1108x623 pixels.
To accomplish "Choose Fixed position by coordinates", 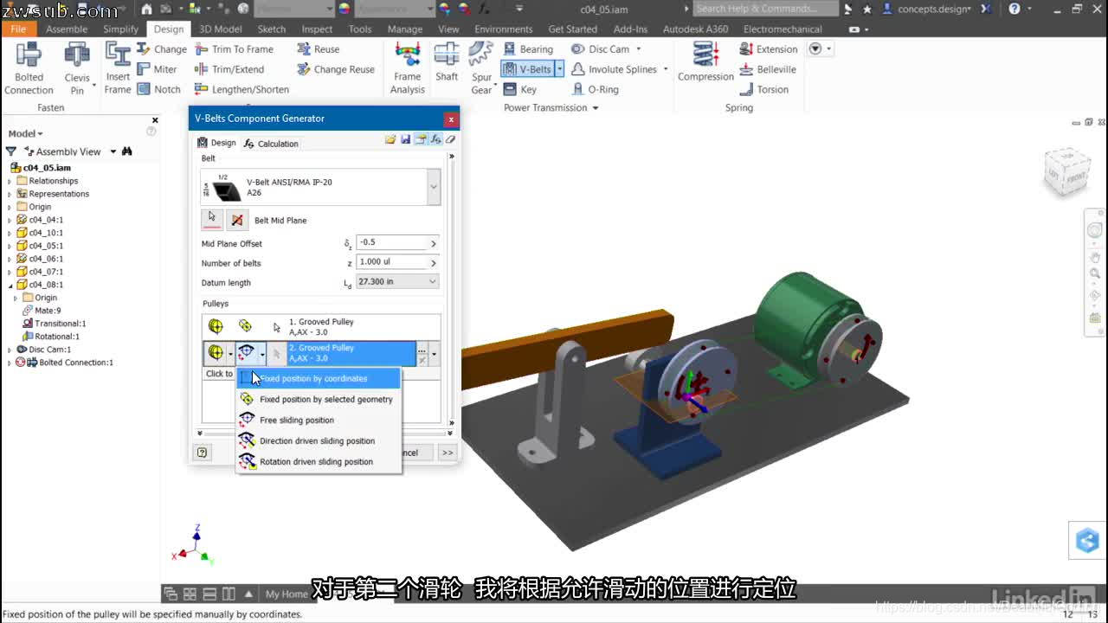I will coord(319,378).
